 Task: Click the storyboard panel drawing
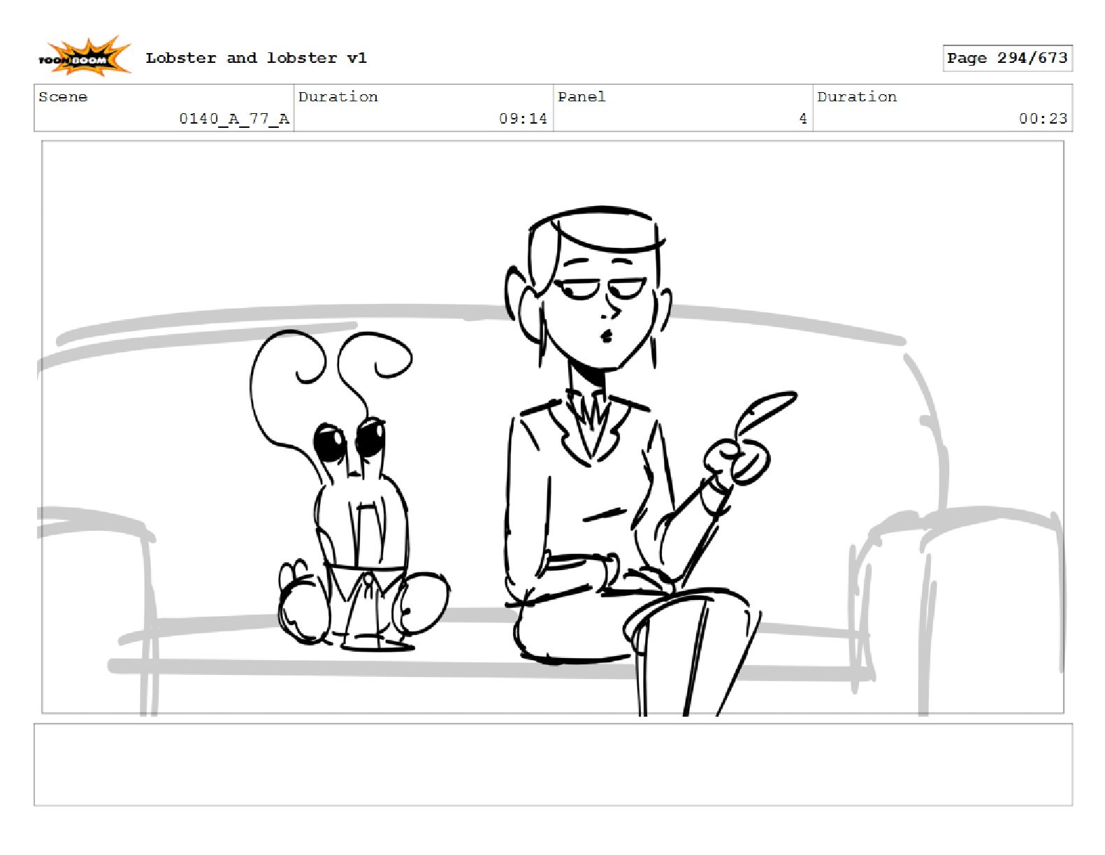tap(553, 427)
